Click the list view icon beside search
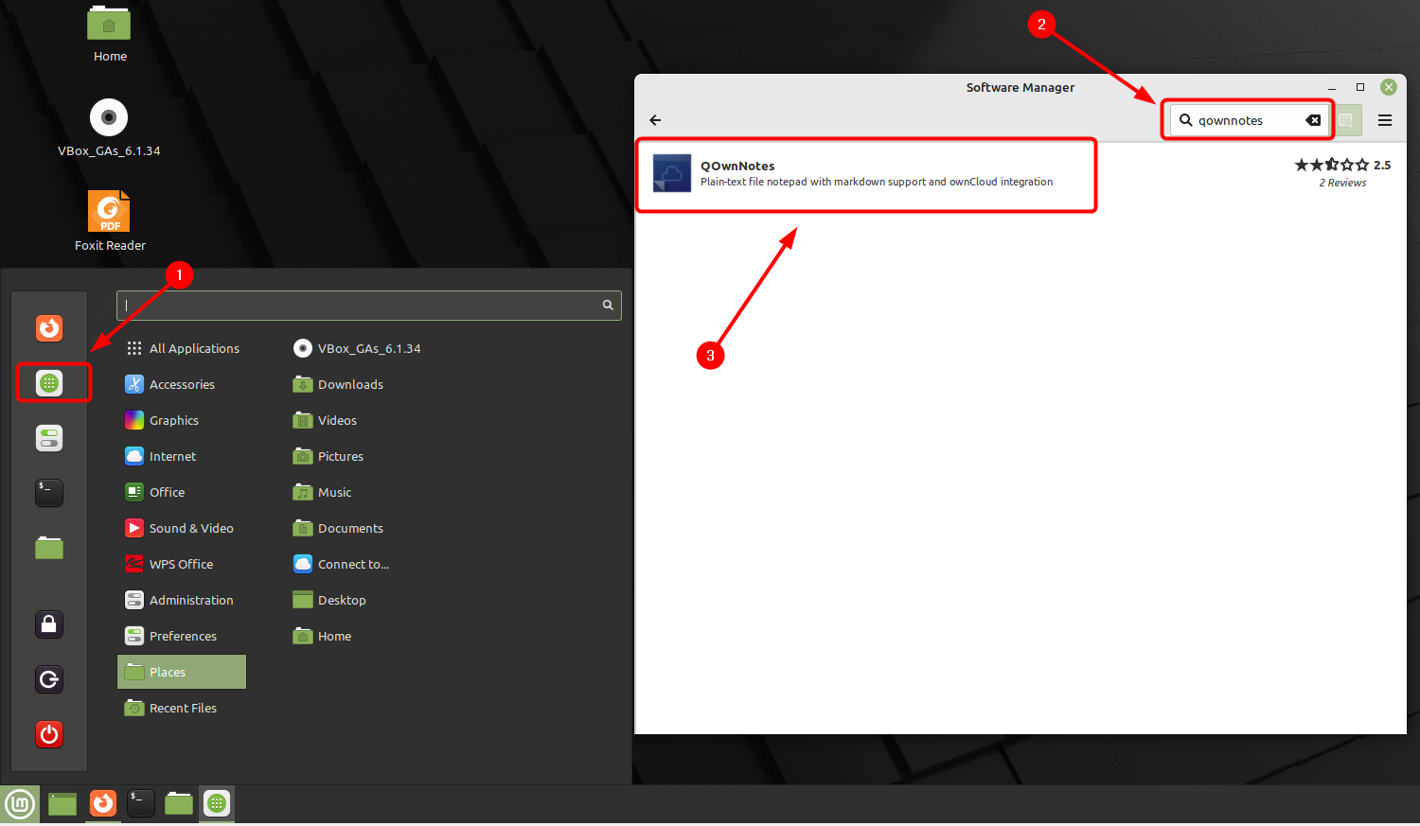1420x826 pixels. [x=1346, y=120]
